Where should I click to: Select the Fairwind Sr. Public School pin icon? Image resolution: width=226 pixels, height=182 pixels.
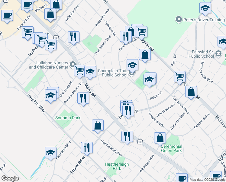218,54
